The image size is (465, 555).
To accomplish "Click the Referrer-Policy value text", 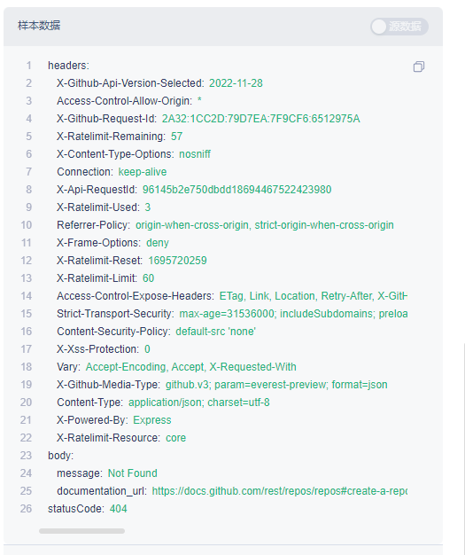I will pos(265,225).
